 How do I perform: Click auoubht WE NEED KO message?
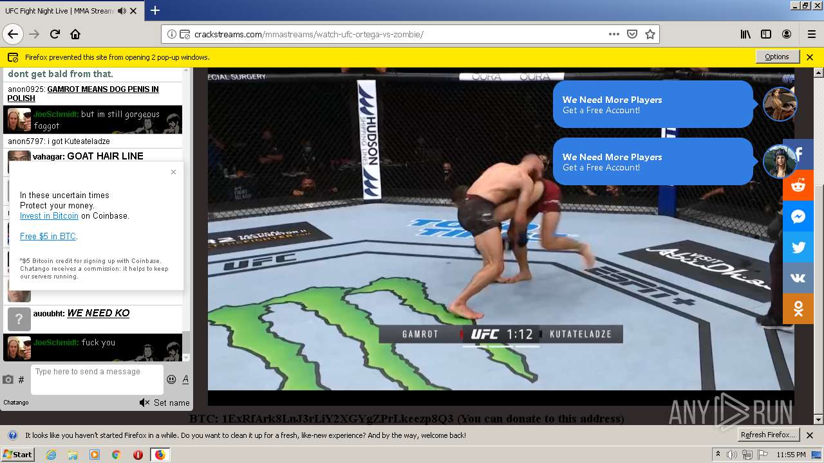pos(93,319)
